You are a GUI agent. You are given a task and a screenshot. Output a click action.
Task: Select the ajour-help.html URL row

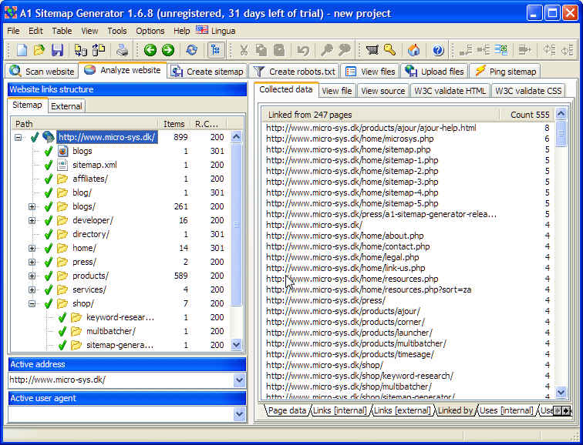(408, 128)
